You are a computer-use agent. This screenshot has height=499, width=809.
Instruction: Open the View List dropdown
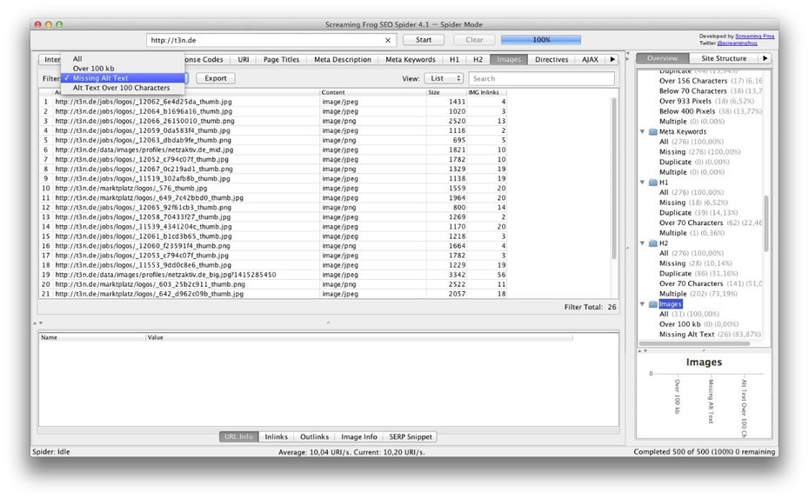pos(444,78)
